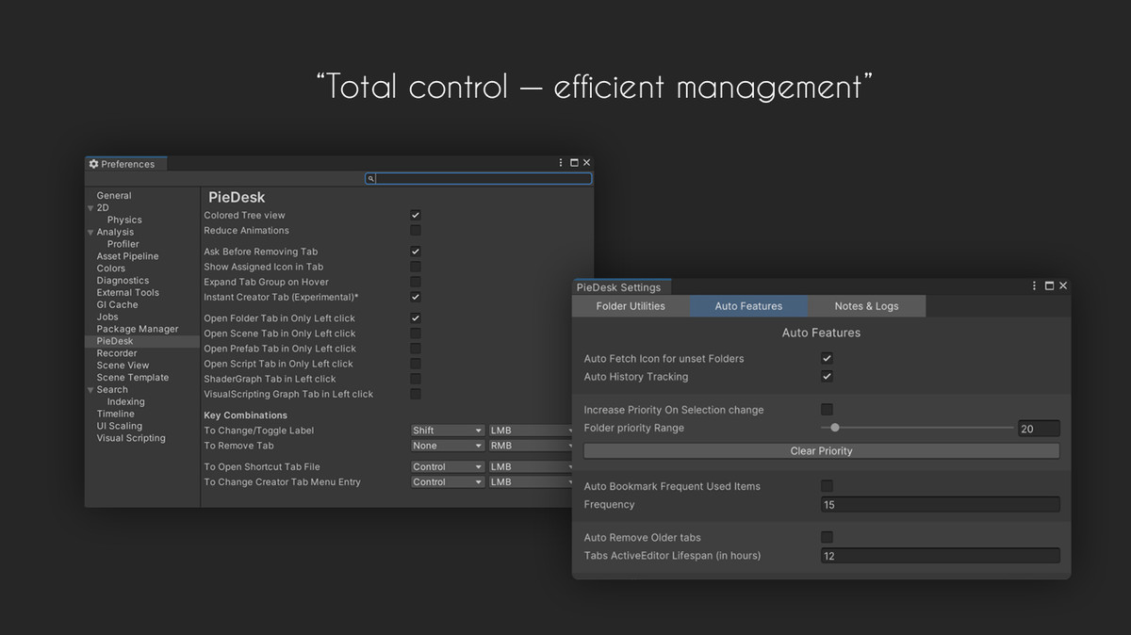
Task: Toggle Auto History Tracking checkbox
Action: [827, 376]
